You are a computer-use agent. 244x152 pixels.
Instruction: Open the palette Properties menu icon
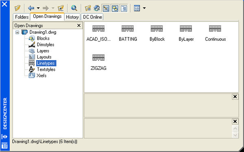click(4, 146)
